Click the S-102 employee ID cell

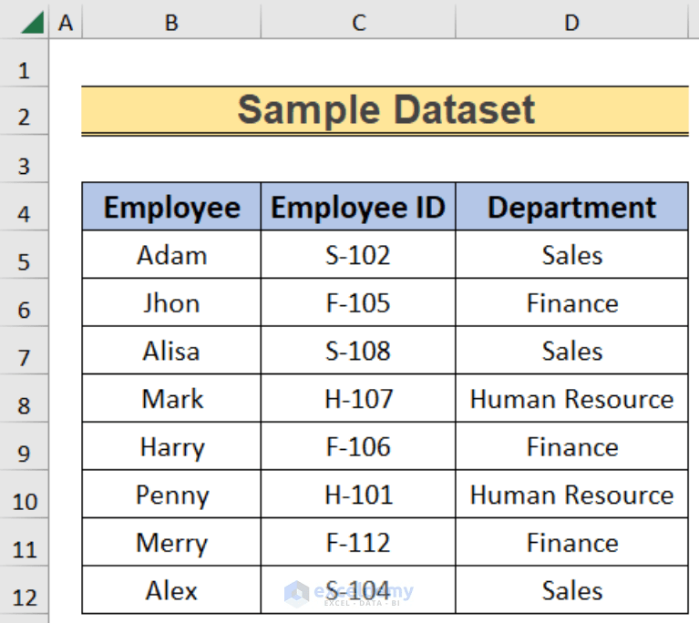coord(358,254)
